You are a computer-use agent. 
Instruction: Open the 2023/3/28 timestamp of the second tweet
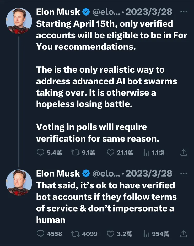(149, 173)
